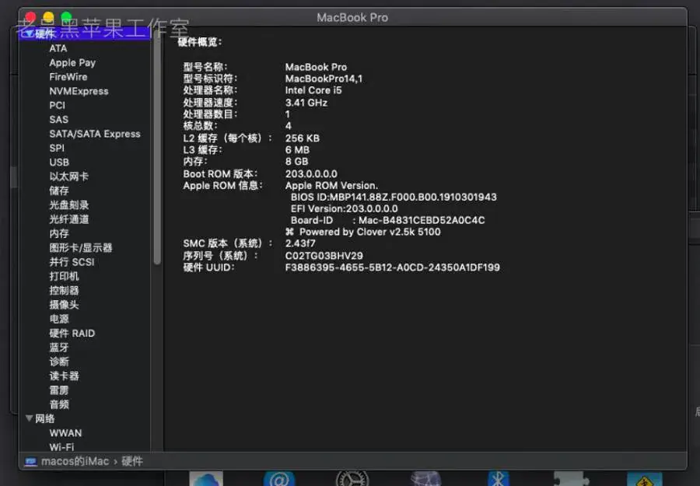Open SATA/SATA Express entry
Image resolution: width=700 pixels, height=486 pixels.
point(95,134)
